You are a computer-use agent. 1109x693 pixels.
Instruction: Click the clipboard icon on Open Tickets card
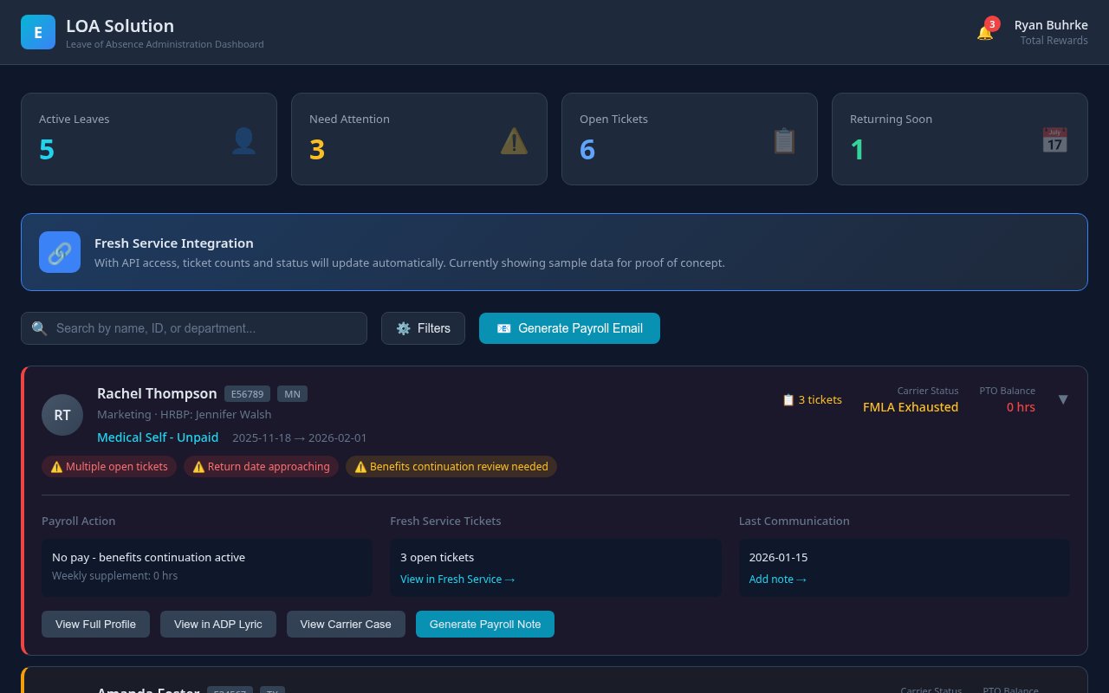pyautogui.click(x=784, y=140)
